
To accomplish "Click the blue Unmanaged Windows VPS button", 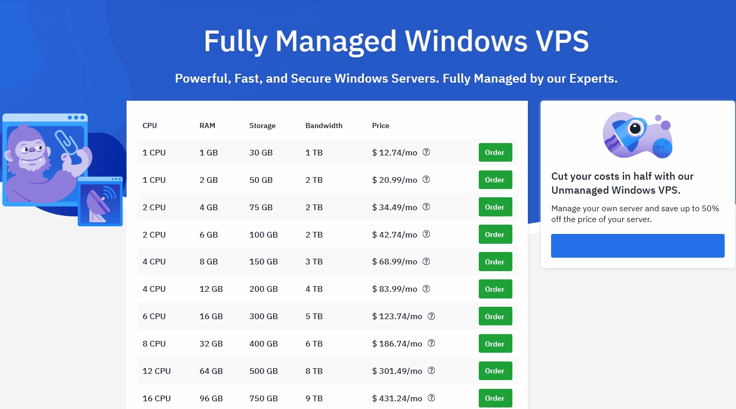I will pyautogui.click(x=637, y=246).
